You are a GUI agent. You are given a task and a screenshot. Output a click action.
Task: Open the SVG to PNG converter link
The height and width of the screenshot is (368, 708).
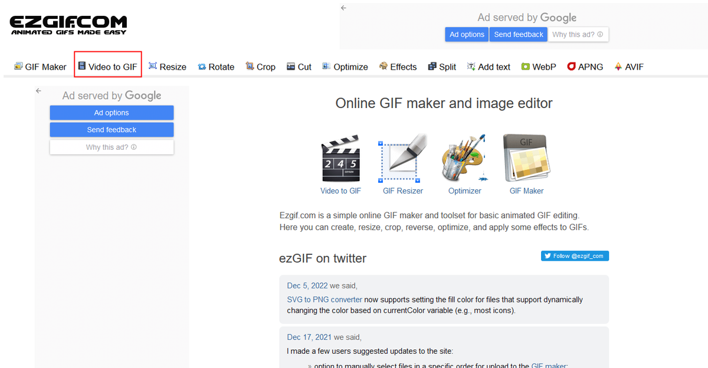click(x=324, y=300)
